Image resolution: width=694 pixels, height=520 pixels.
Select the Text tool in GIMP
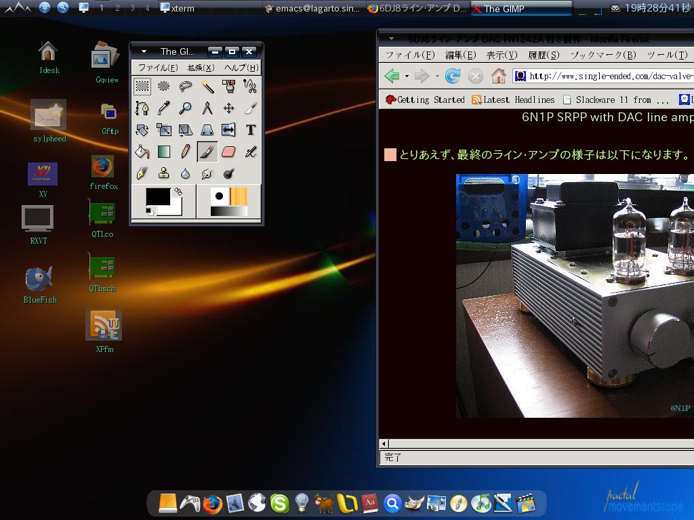point(251,131)
